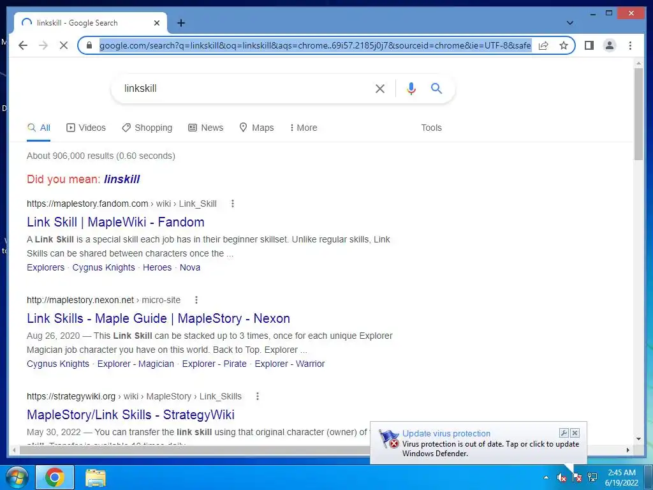Close the virus protection notification
The width and height of the screenshot is (653, 490).
(575, 433)
